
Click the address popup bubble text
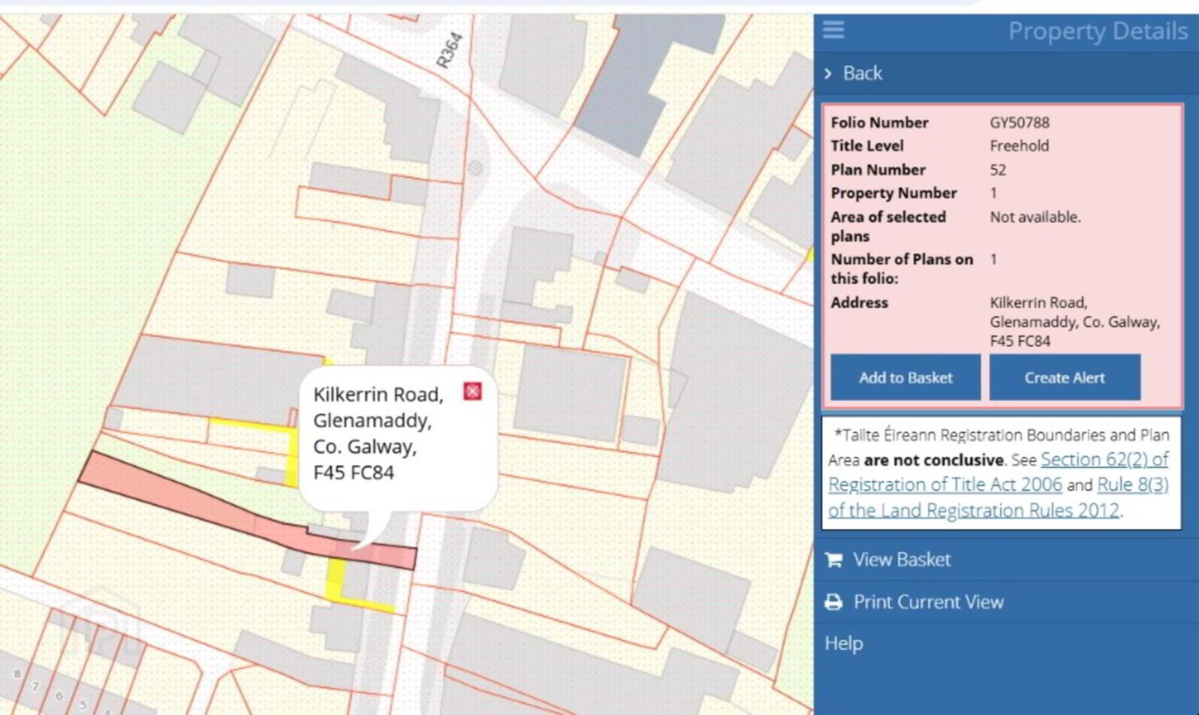coord(378,433)
